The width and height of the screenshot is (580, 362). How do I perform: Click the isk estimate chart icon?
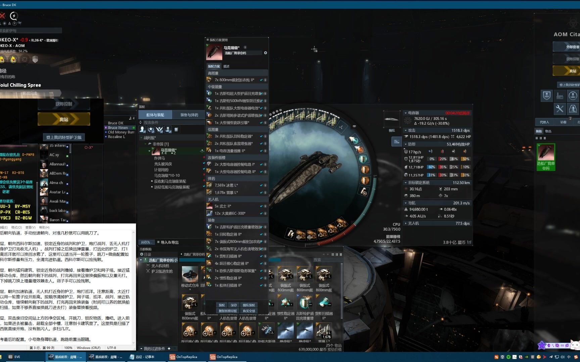[x=469, y=242]
